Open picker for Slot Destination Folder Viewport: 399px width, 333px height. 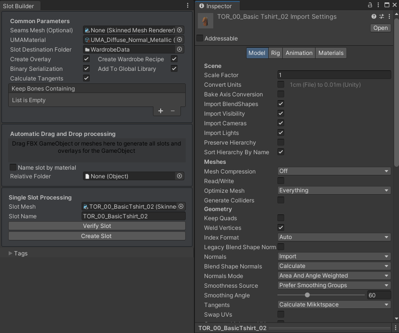coord(179,49)
